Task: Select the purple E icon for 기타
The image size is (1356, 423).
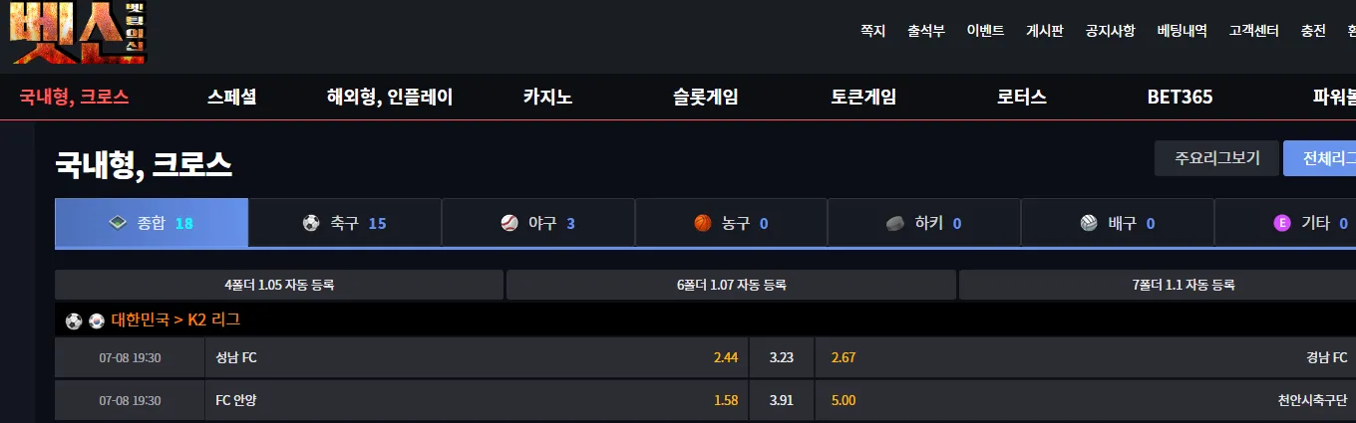Action: (x=1282, y=223)
